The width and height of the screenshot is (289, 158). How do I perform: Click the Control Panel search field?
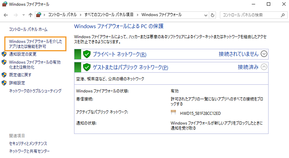[x=253, y=15]
